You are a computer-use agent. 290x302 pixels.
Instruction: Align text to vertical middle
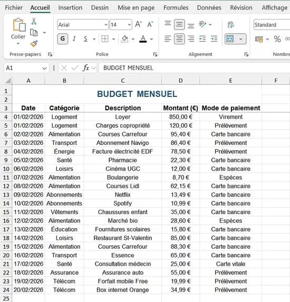point(179,24)
